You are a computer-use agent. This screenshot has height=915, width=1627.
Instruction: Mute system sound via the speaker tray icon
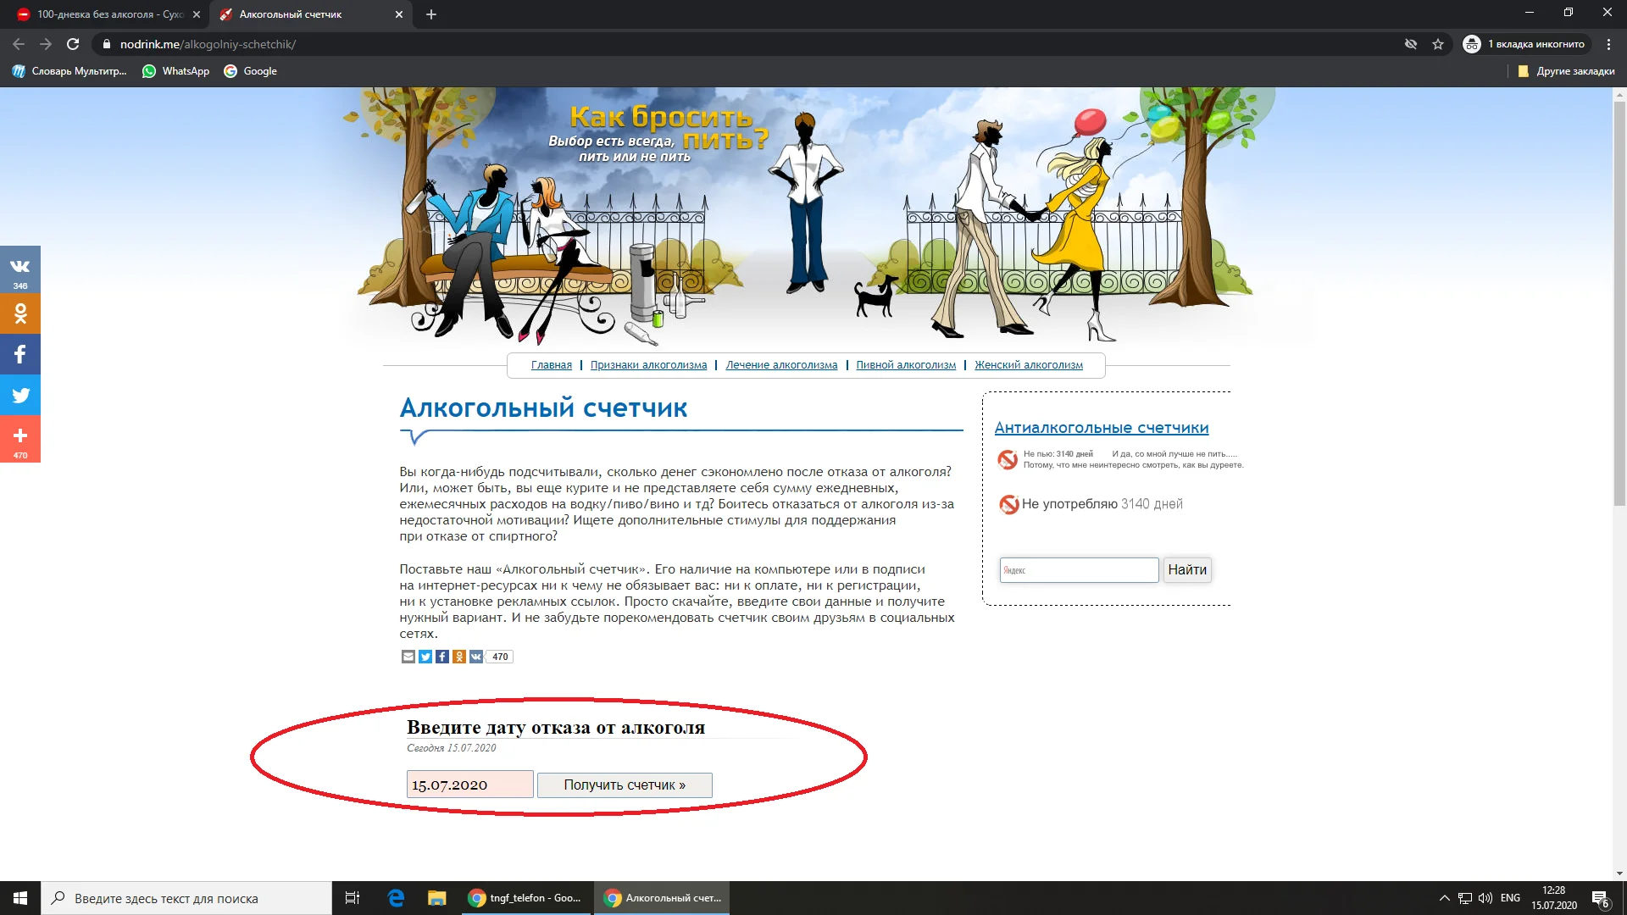point(1485,897)
